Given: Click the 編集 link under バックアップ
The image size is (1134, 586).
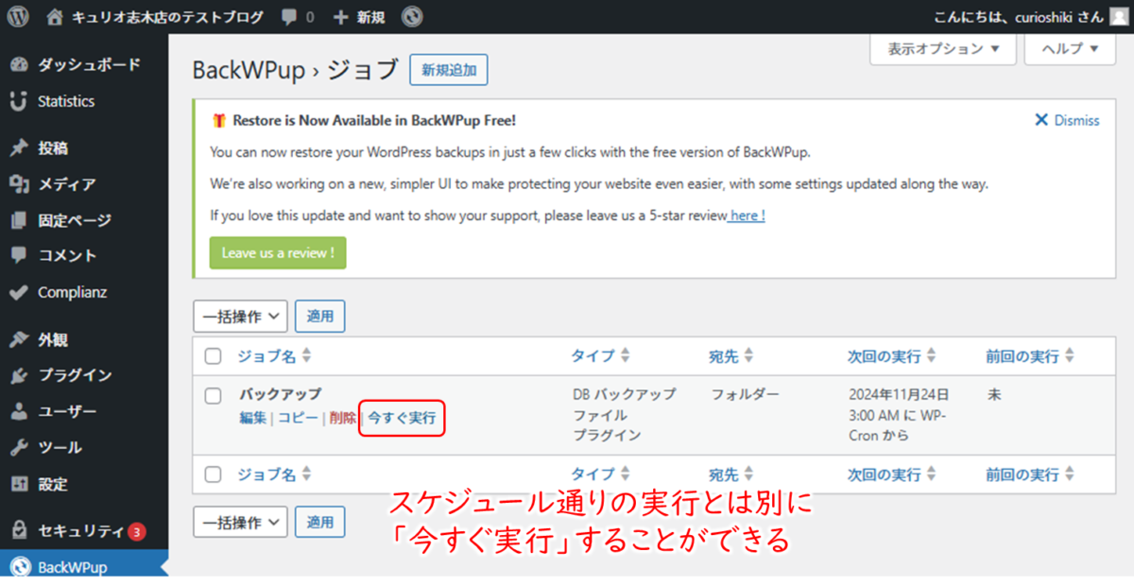Looking at the screenshot, I should click(x=253, y=418).
